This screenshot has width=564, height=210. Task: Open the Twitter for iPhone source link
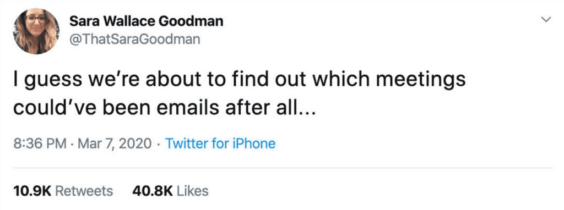tap(220, 143)
